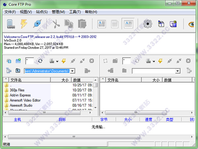Expand the remote panel drive dropdown arrow
Screen dimensions: 198x149
(154, 61)
